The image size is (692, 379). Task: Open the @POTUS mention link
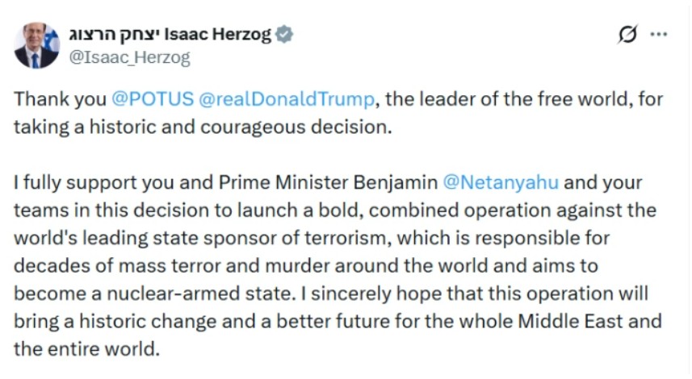coord(151,101)
